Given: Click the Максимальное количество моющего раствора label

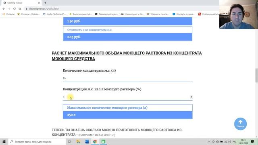Looking at the screenshot, I should (x=107, y=108).
